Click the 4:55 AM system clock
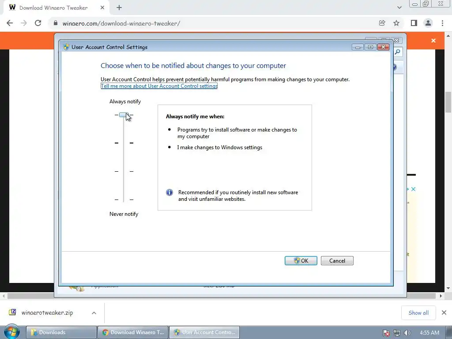 429,333
